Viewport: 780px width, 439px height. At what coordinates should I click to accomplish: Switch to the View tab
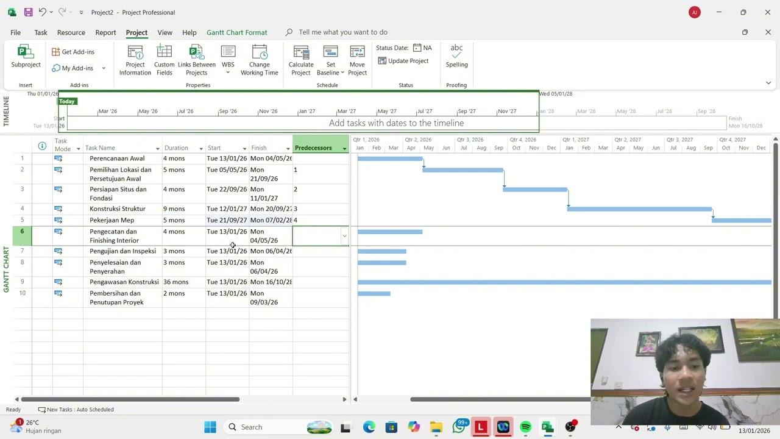click(165, 32)
